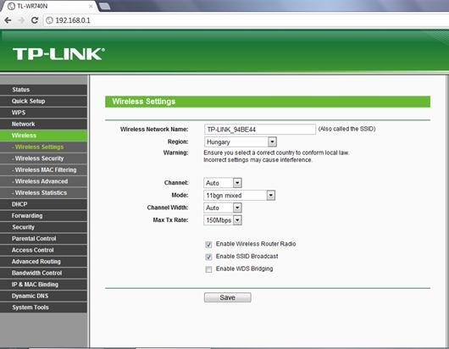
Task: Enable WDS Bridging checkbox
Action: point(208,269)
